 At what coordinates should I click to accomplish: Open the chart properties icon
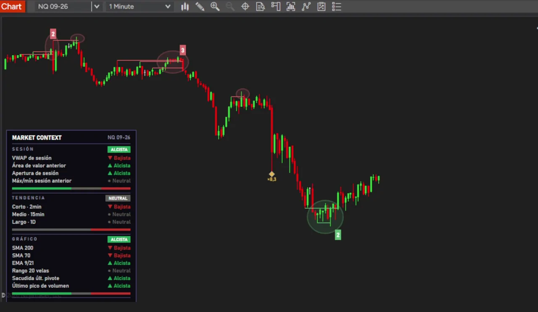(x=322, y=7)
